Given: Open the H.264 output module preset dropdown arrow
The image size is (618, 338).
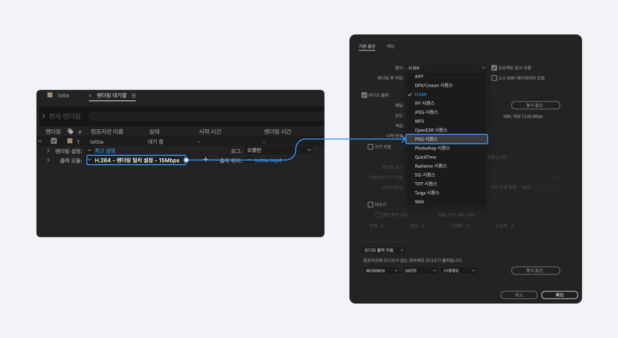Looking at the screenshot, I should tap(90, 160).
